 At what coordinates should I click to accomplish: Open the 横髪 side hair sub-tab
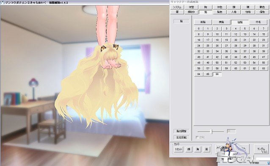tap(221, 22)
